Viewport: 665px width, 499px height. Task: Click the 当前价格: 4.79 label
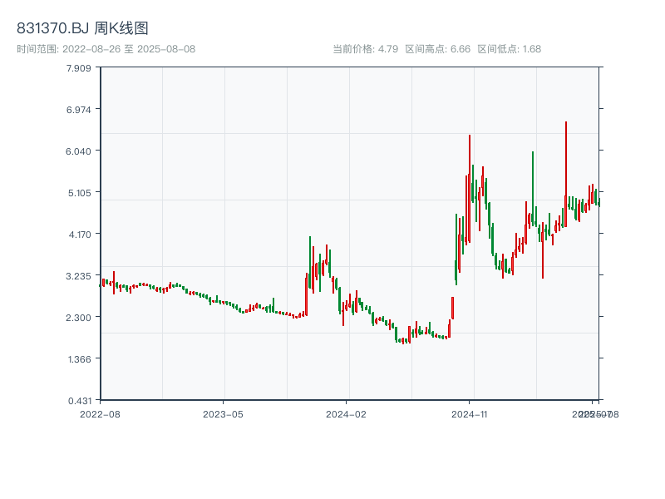coord(365,49)
